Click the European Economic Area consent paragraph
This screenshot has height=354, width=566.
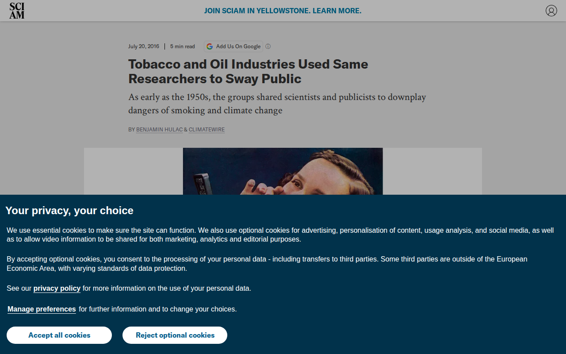[x=267, y=264]
